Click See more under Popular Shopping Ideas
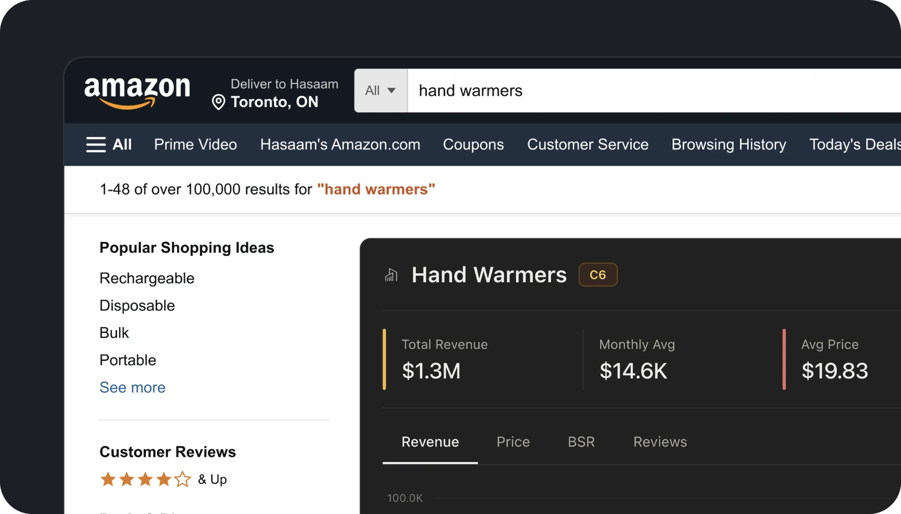Image resolution: width=901 pixels, height=514 pixels. pos(132,388)
